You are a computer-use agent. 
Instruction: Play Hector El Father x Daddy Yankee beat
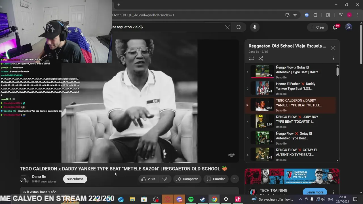point(291,88)
